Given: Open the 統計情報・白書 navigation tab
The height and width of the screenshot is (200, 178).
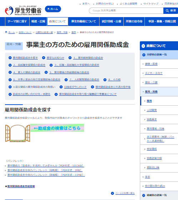Looking at the screenshot, I should click(111, 21).
